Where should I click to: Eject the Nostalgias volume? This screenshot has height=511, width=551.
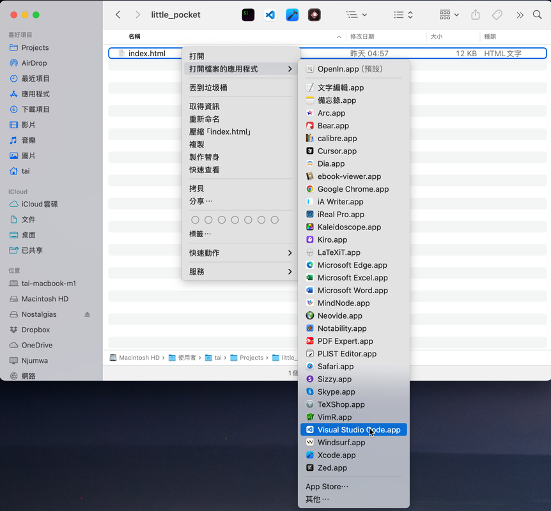pyautogui.click(x=87, y=314)
